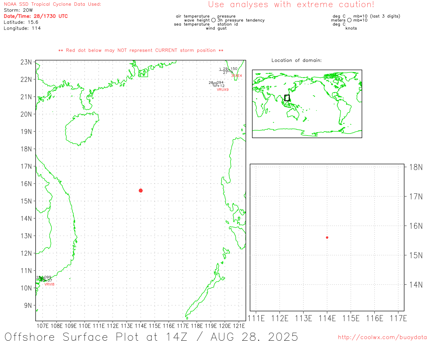The height and width of the screenshot is (341, 427).
Task: Click the 'sea temperature' legend label
Action: coord(192,24)
